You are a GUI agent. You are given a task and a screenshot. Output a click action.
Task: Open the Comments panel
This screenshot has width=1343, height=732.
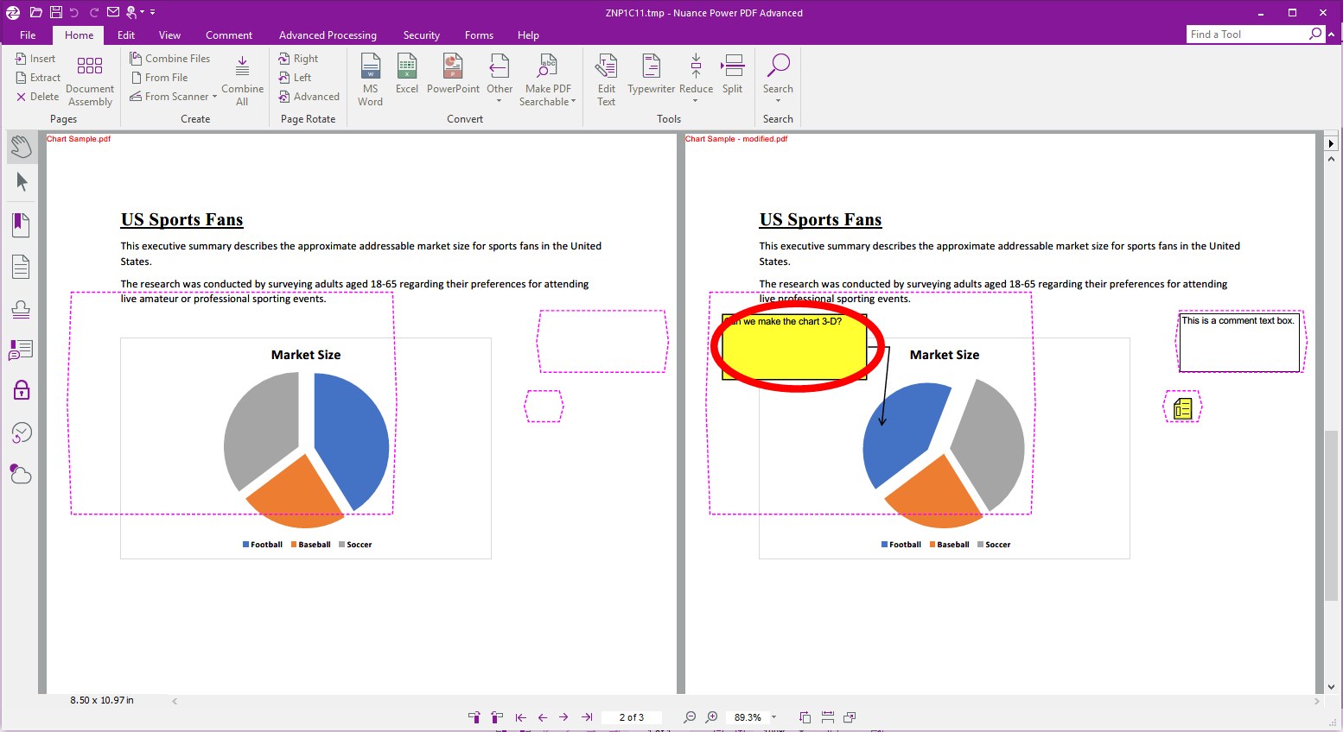22,350
